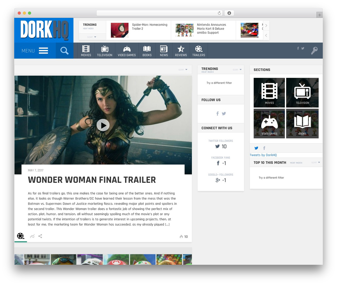Click Twitter icon in the navbar
This screenshot has height=285, width=337.
click(x=303, y=48)
